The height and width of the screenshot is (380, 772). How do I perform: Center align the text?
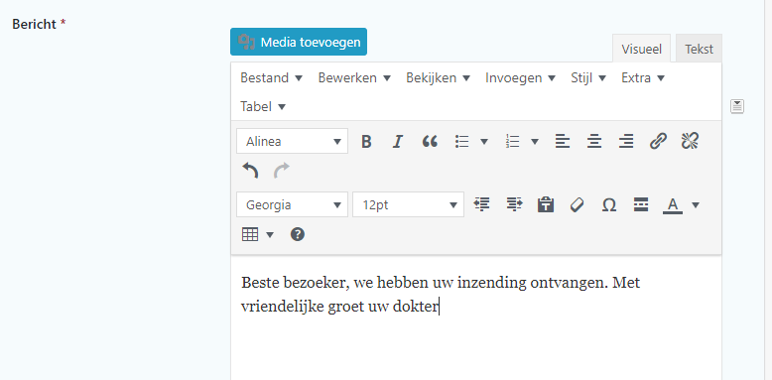tap(594, 142)
